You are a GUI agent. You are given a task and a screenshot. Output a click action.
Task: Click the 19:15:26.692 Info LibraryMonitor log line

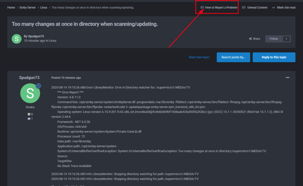pyautogui.click(x=125, y=179)
